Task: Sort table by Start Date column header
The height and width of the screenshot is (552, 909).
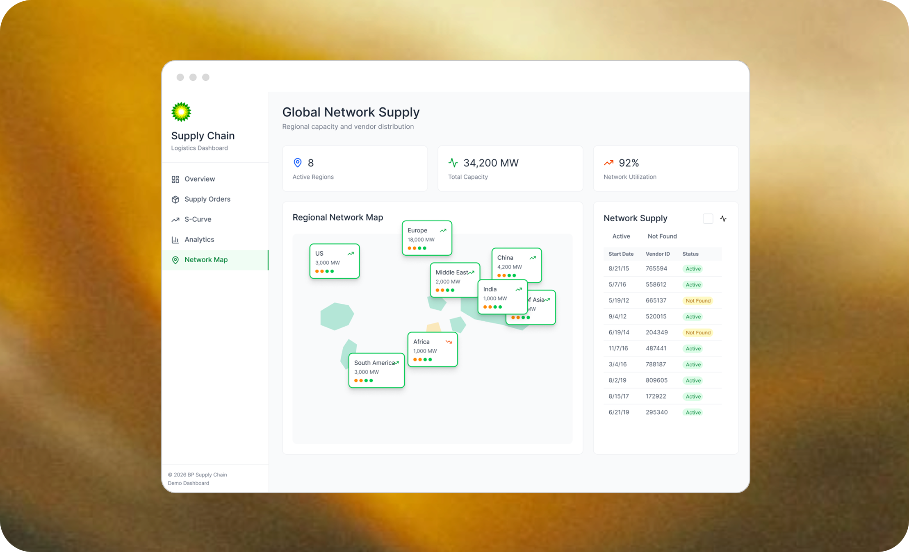Action: (x=621, y=254)
